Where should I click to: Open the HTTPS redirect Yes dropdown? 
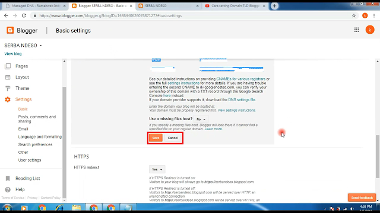[157, 170]
